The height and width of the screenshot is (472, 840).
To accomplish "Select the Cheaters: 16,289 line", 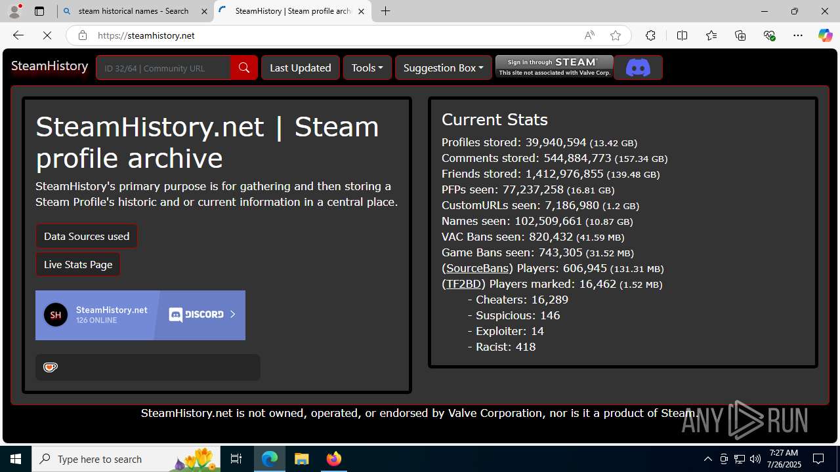I will click(518, 300).
